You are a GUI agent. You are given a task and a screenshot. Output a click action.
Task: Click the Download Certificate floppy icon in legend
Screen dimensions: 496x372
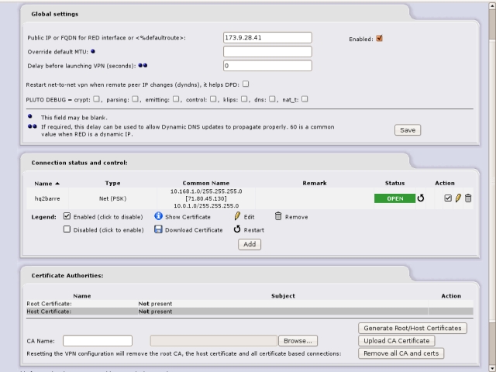coord(159,229)
